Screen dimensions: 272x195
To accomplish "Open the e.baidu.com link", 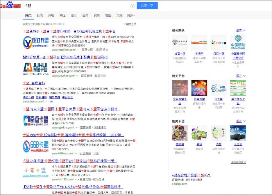I will pos(179,184).
